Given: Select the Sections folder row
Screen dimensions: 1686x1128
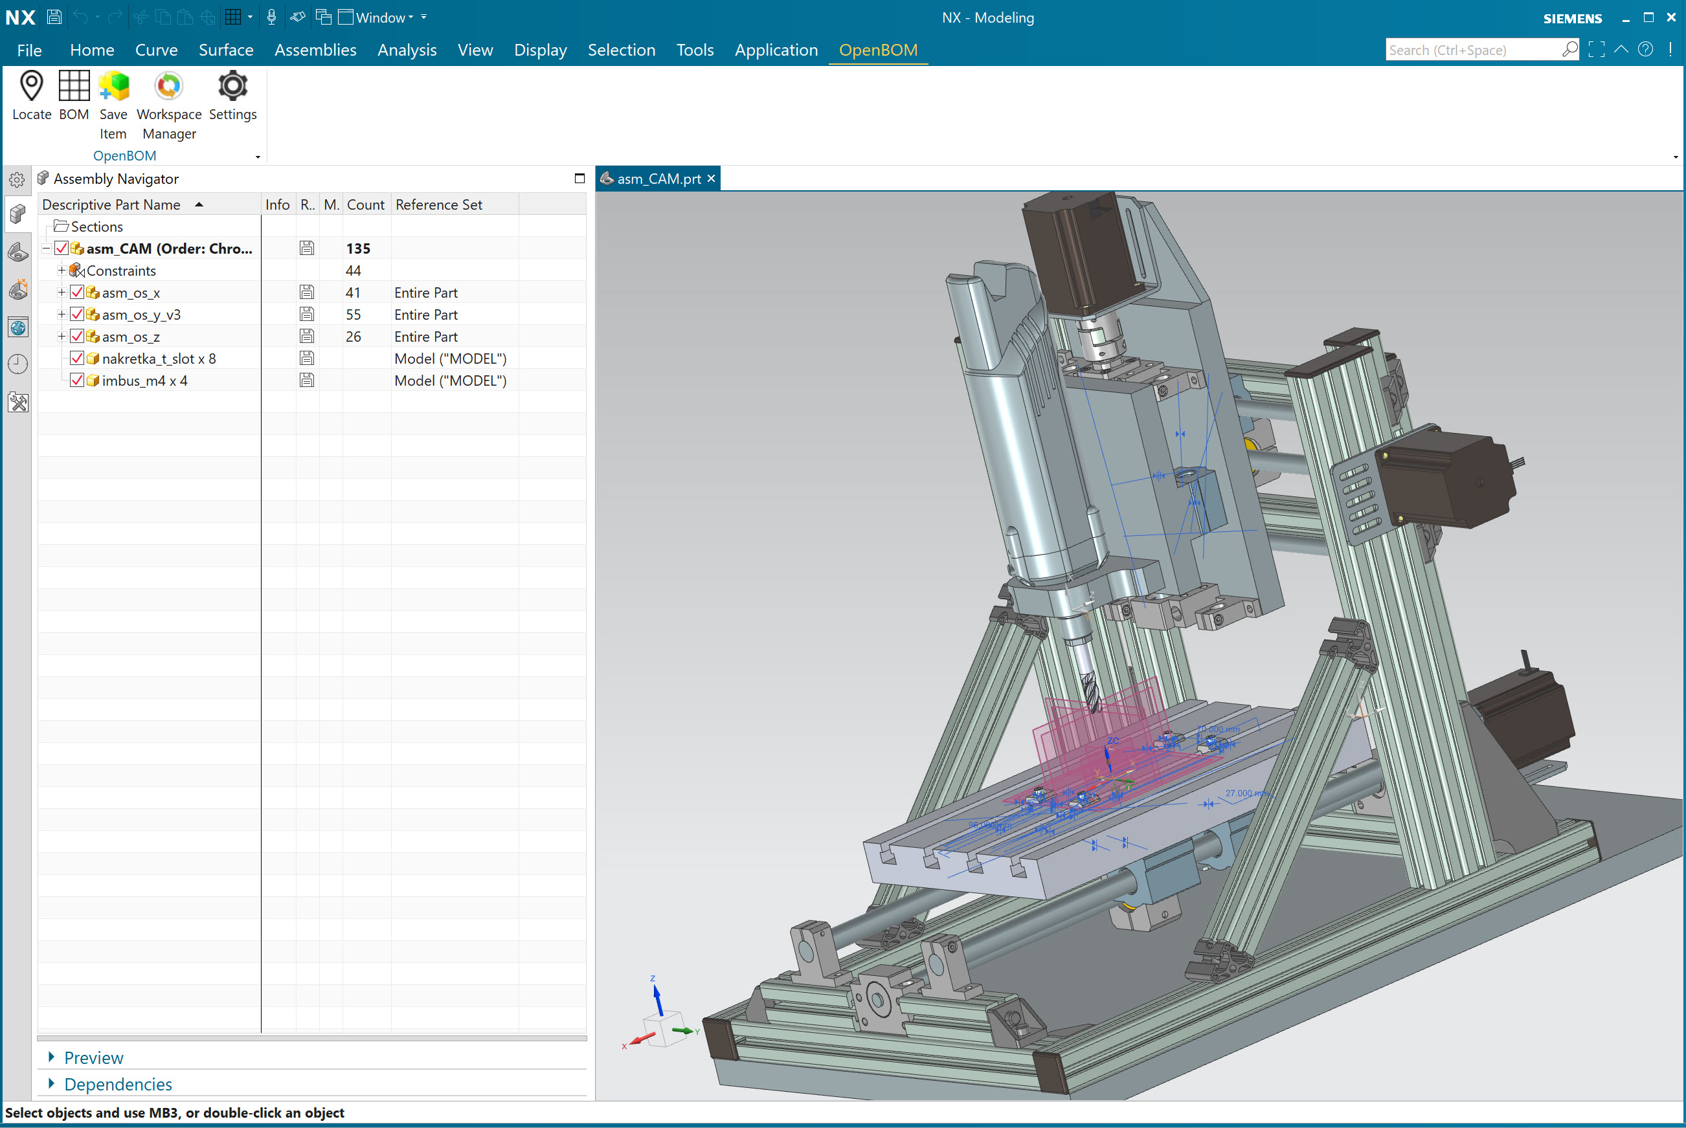Looking at the screenshot, I should pos(311,227).
